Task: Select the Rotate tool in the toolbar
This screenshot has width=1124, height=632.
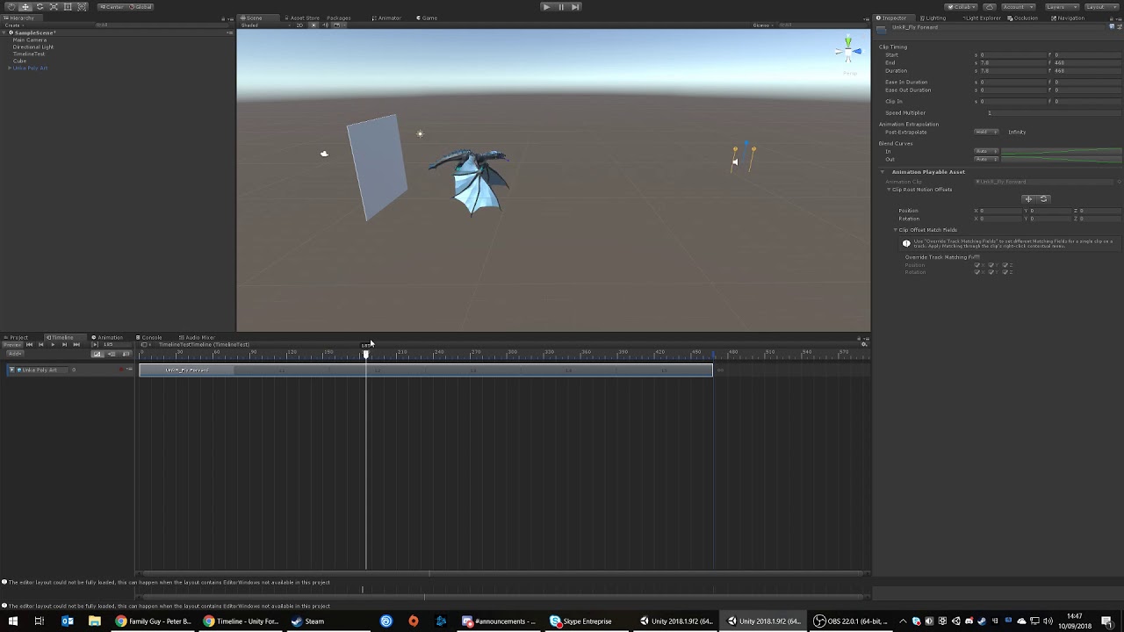Action: click(40, 6)
